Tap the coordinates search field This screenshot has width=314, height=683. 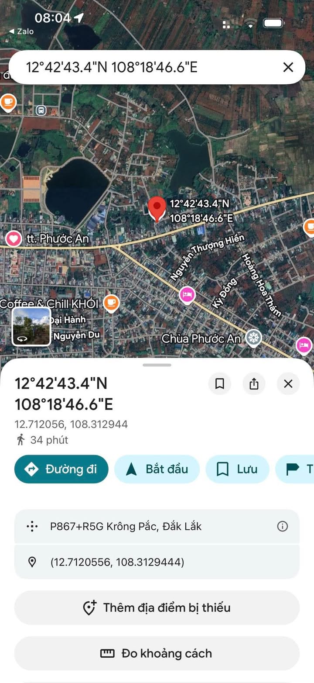tap(157, 67)
